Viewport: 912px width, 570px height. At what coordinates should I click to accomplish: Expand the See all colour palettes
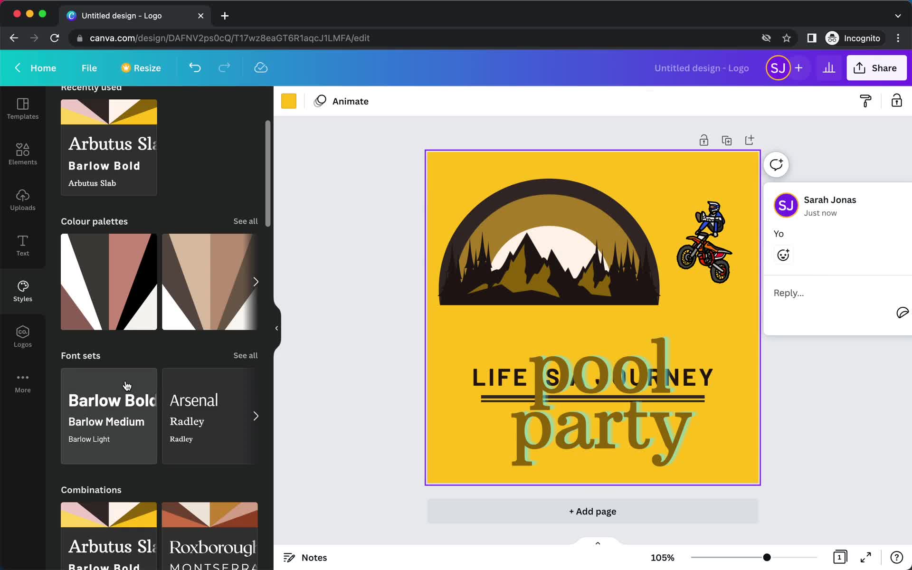(246, 221)
